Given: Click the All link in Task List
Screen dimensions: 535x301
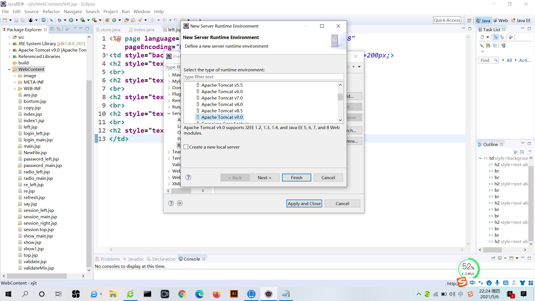Looking at the screenshot, I should [x=509, y=60].
